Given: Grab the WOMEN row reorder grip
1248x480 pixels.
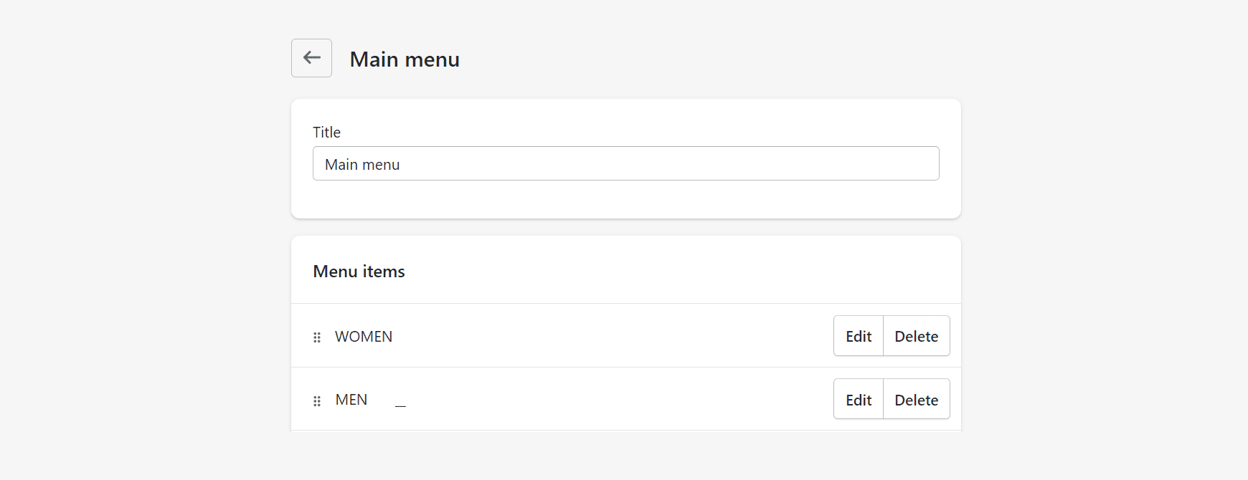Looking at the screenshot, I should click(317, 337).
